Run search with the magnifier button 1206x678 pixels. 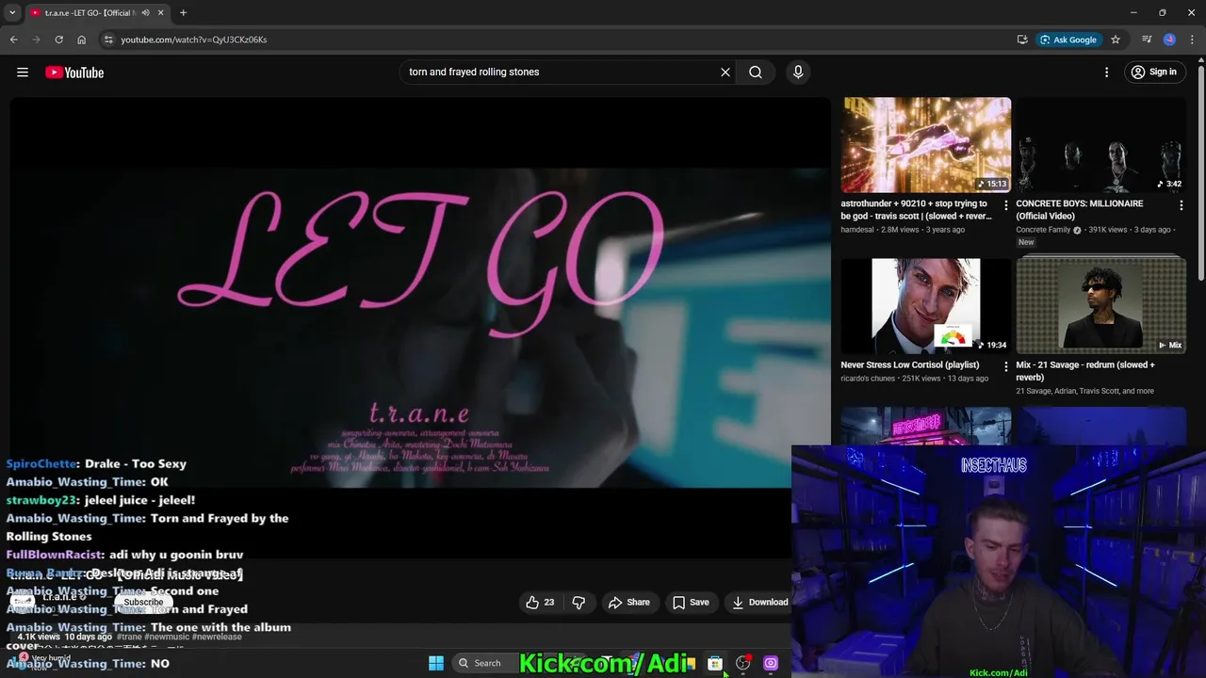pos(756,73)
